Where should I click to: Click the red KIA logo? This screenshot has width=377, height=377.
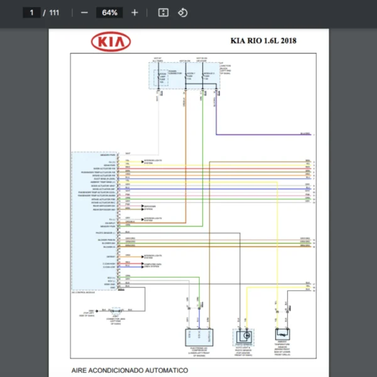tap(111, 42)
